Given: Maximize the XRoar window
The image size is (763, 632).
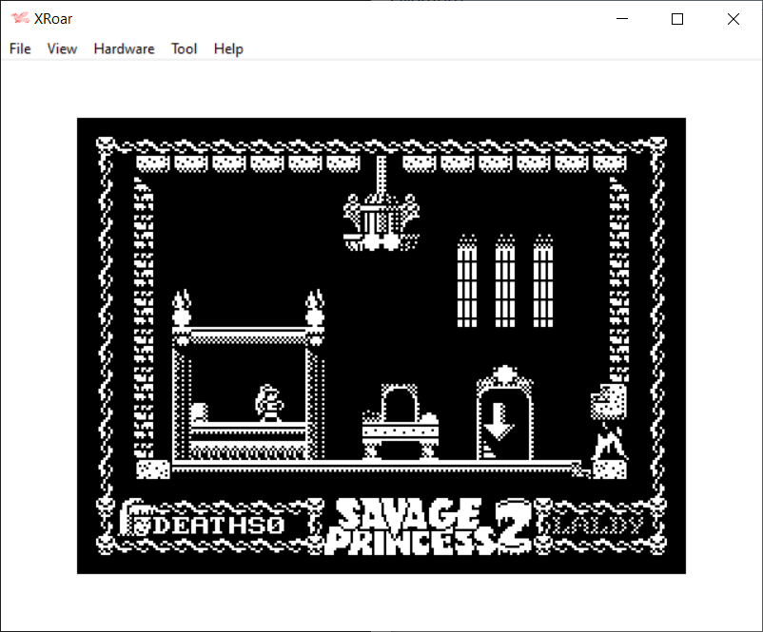Looking at the screenshot, I should tap(676, 18).
